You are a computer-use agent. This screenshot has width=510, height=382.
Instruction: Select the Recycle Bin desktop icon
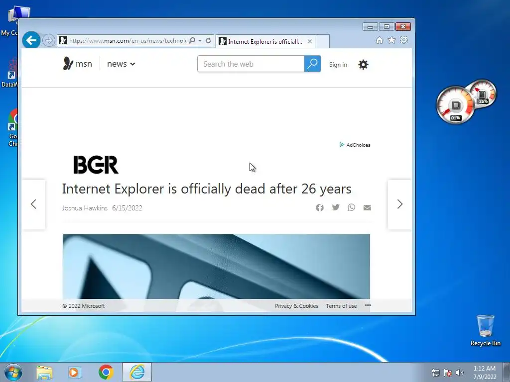pos(485,330)
